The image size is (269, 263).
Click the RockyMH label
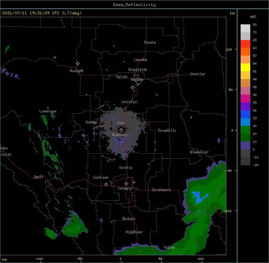point(76,71)
